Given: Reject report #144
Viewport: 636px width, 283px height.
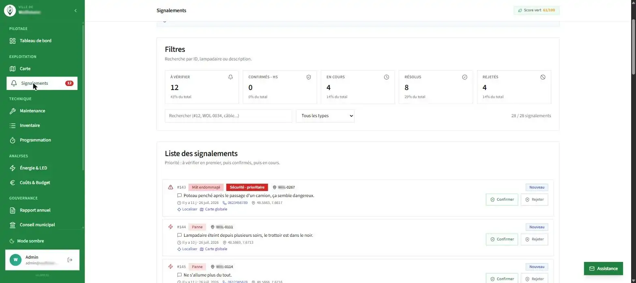Looking at the screenshot, I should 534,239.
